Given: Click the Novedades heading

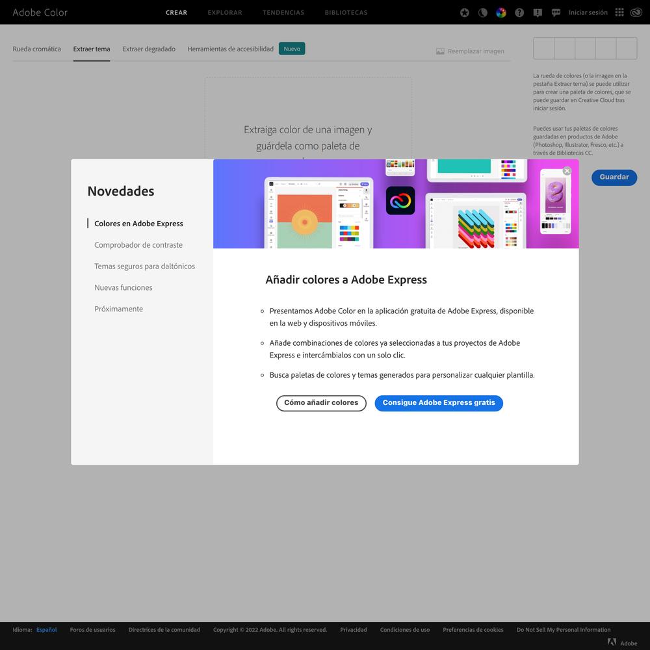Looking at the screenshot, I should click(121, 191).
